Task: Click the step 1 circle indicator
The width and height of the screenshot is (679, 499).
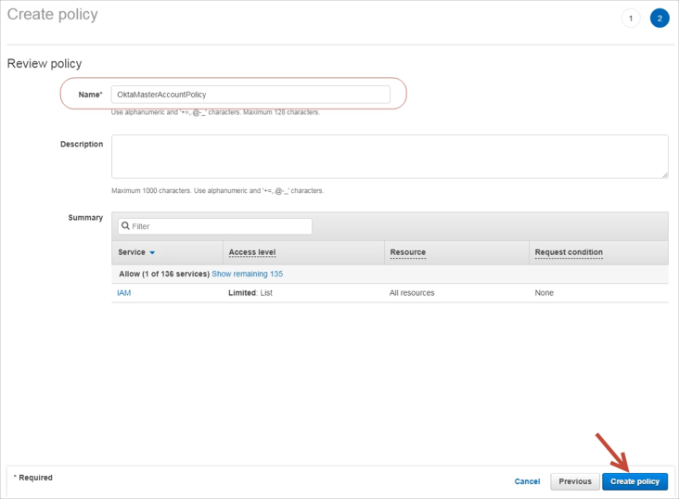Action: (x=631, y=19)
